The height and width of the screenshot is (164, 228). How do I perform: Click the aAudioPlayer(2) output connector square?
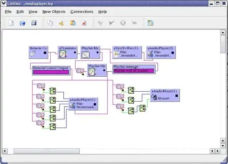coord(172,53)
